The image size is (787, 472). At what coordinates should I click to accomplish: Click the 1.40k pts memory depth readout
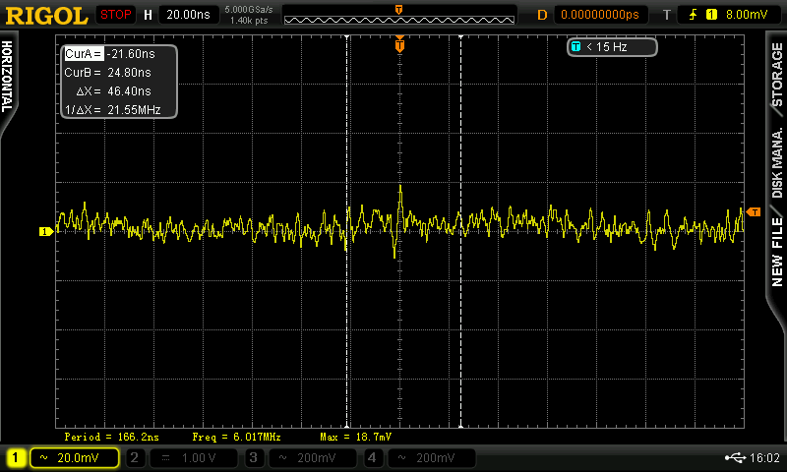[x=249, y=21]
